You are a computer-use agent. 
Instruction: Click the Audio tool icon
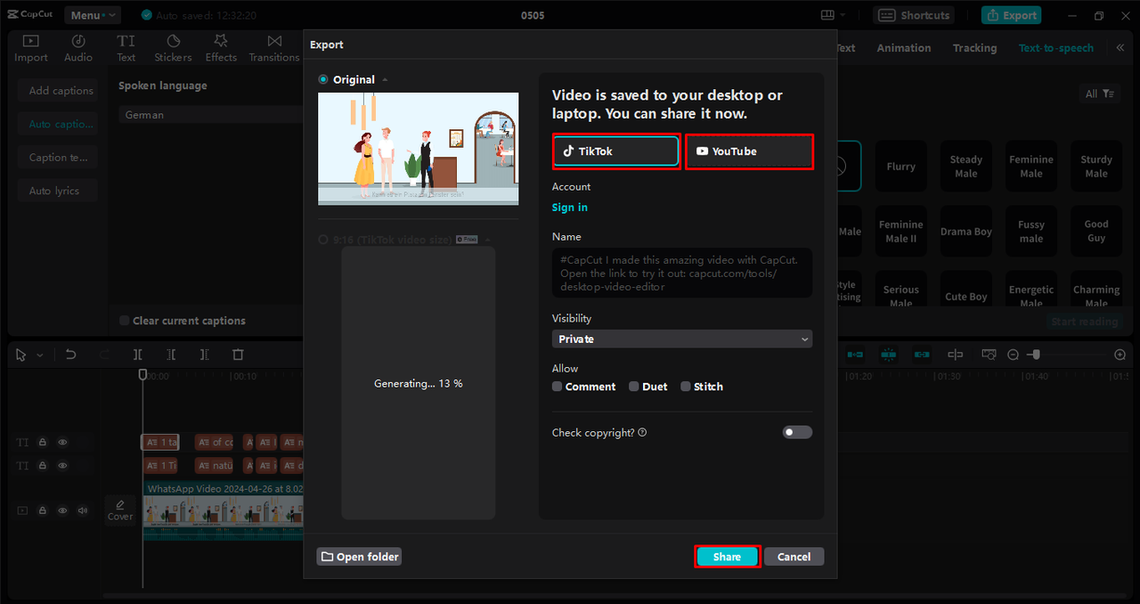pyautogui.click(x=78, y=48)
